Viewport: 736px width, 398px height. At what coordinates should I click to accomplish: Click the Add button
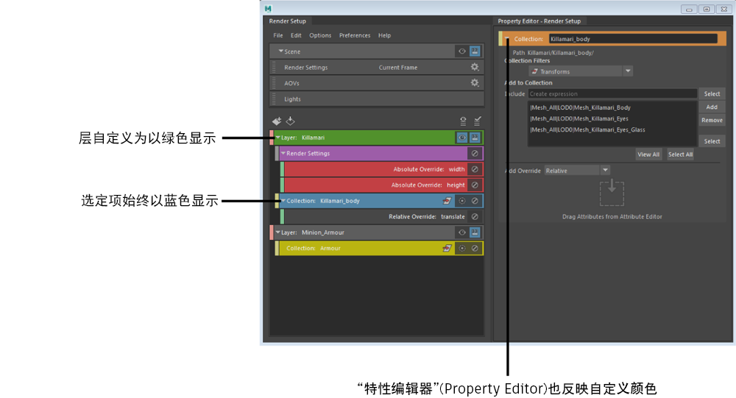(712, 107)
